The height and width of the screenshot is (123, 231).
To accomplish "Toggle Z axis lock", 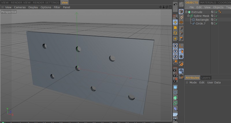I will click(x=175, y=56).
